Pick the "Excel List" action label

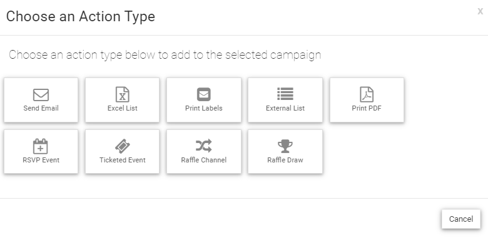pyautogui.click(x=122, y=108)
